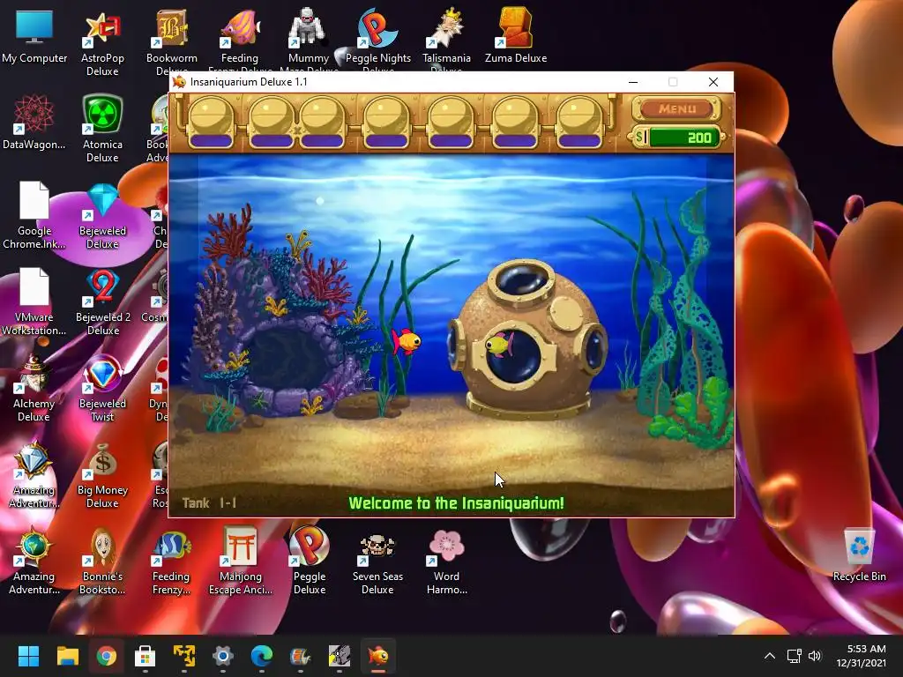The width and height of the screenshot is (903, 677).
Task: Open the Recycle Bin
Action: click(x=859, y=555)
